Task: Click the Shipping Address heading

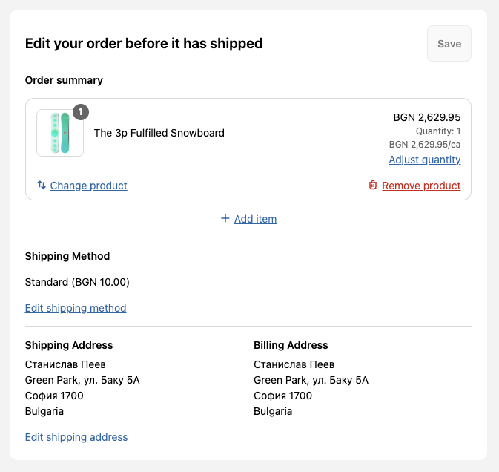Action: pyautogui.click(x=69, y=345)
